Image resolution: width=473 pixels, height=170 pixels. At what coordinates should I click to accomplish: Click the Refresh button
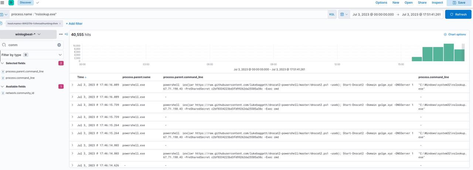click(x=458, y=14)
